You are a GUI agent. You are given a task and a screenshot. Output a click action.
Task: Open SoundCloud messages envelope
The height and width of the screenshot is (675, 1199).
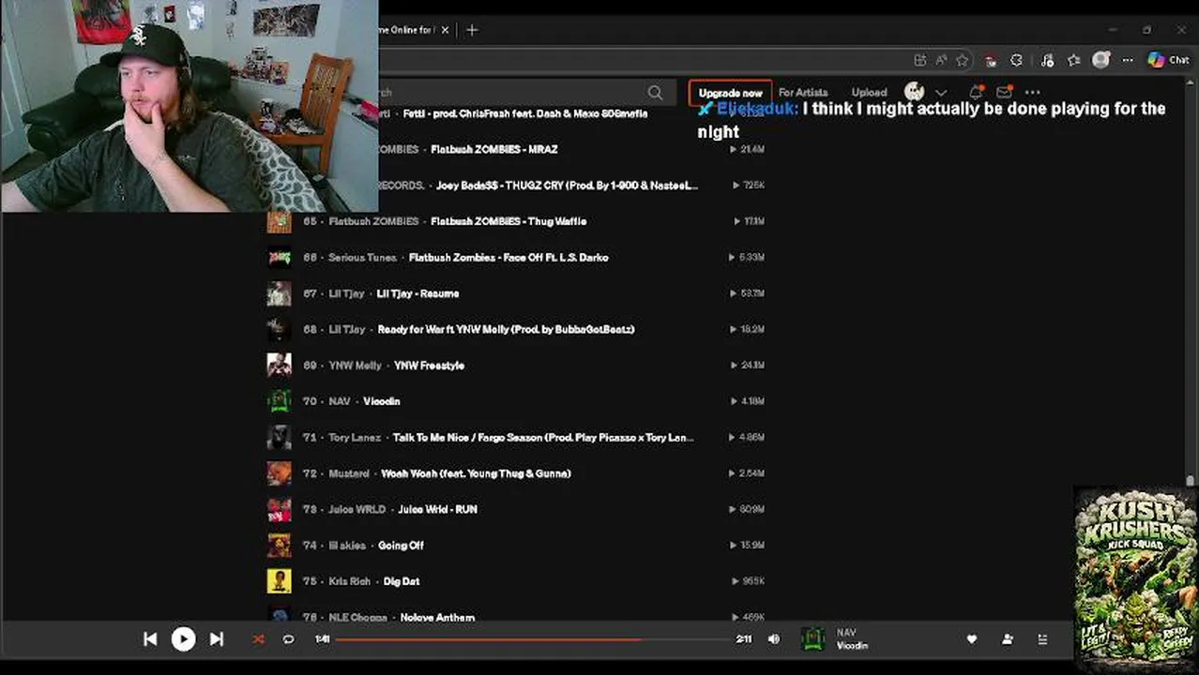pyautogui.click(x=1004, y=92)
